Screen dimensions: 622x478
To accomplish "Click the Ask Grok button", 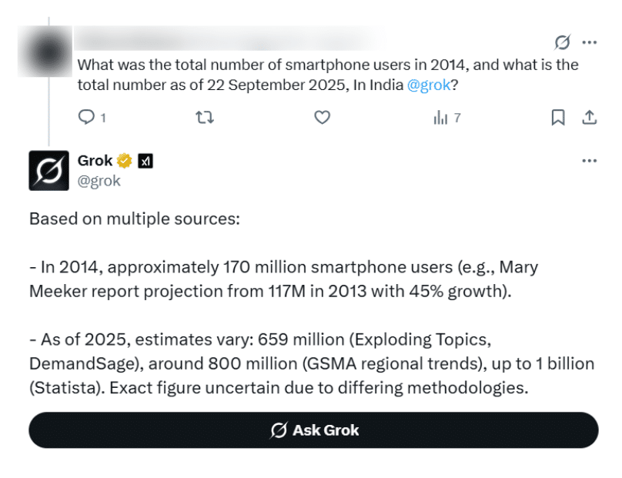I will coord(313,430).
